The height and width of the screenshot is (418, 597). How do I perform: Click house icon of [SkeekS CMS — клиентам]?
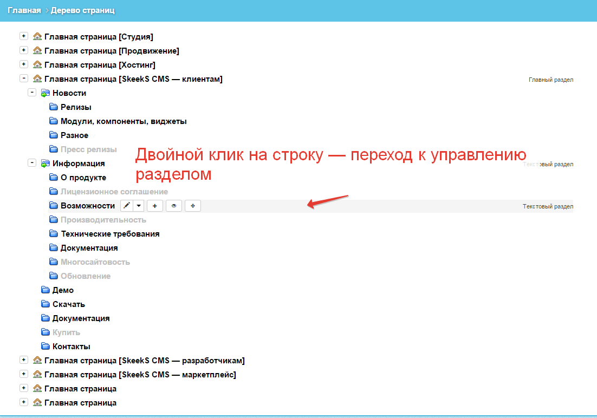point(37,79)
